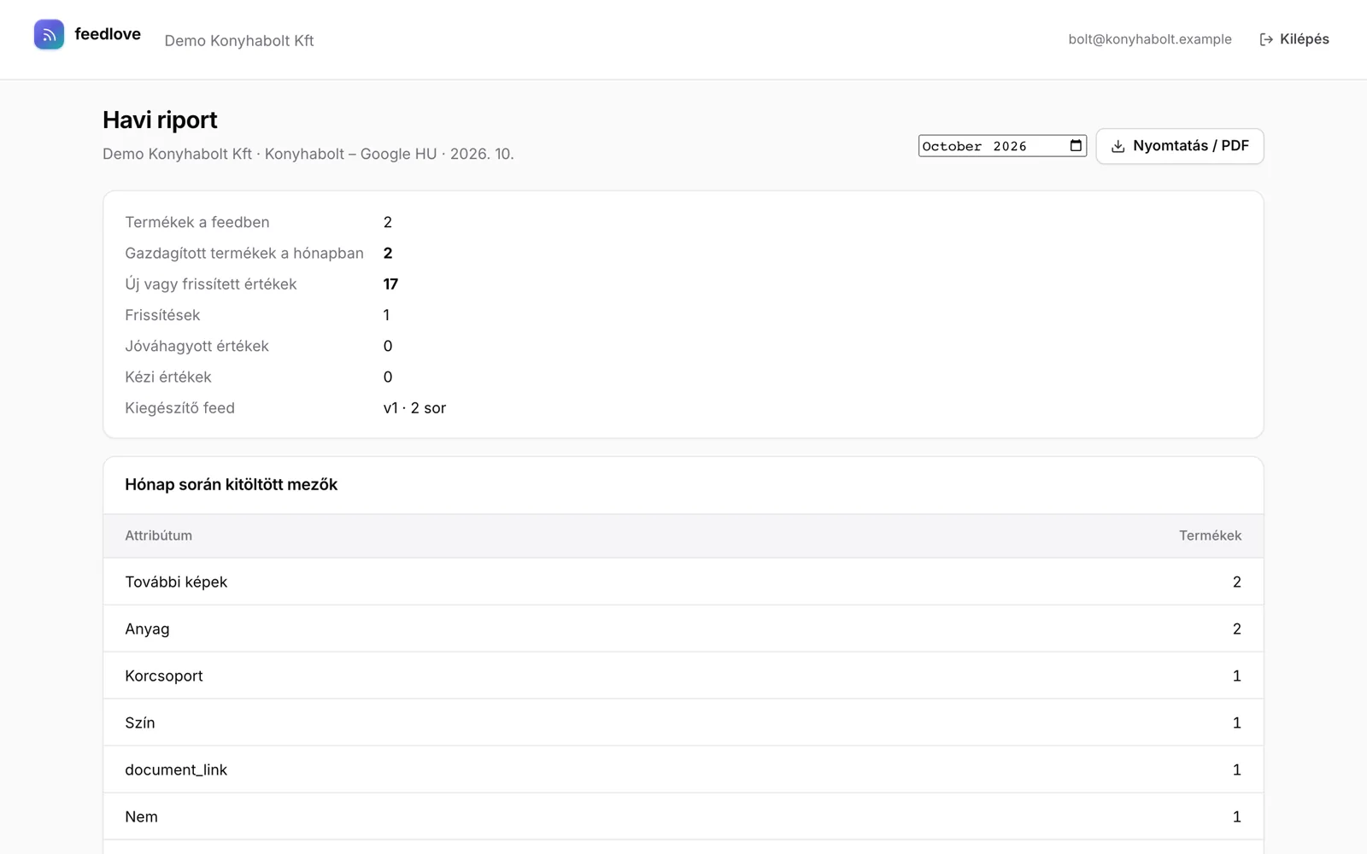Click the Kilépés logout button
1367x854 pixels.
(1294, 39)
